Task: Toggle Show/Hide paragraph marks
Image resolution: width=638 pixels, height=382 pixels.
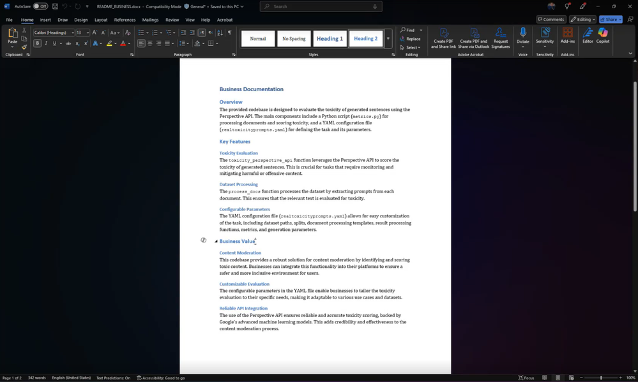Action: (229, 33)
